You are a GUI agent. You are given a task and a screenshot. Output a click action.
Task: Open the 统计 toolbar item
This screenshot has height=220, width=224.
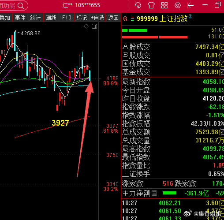pos(35,18)
